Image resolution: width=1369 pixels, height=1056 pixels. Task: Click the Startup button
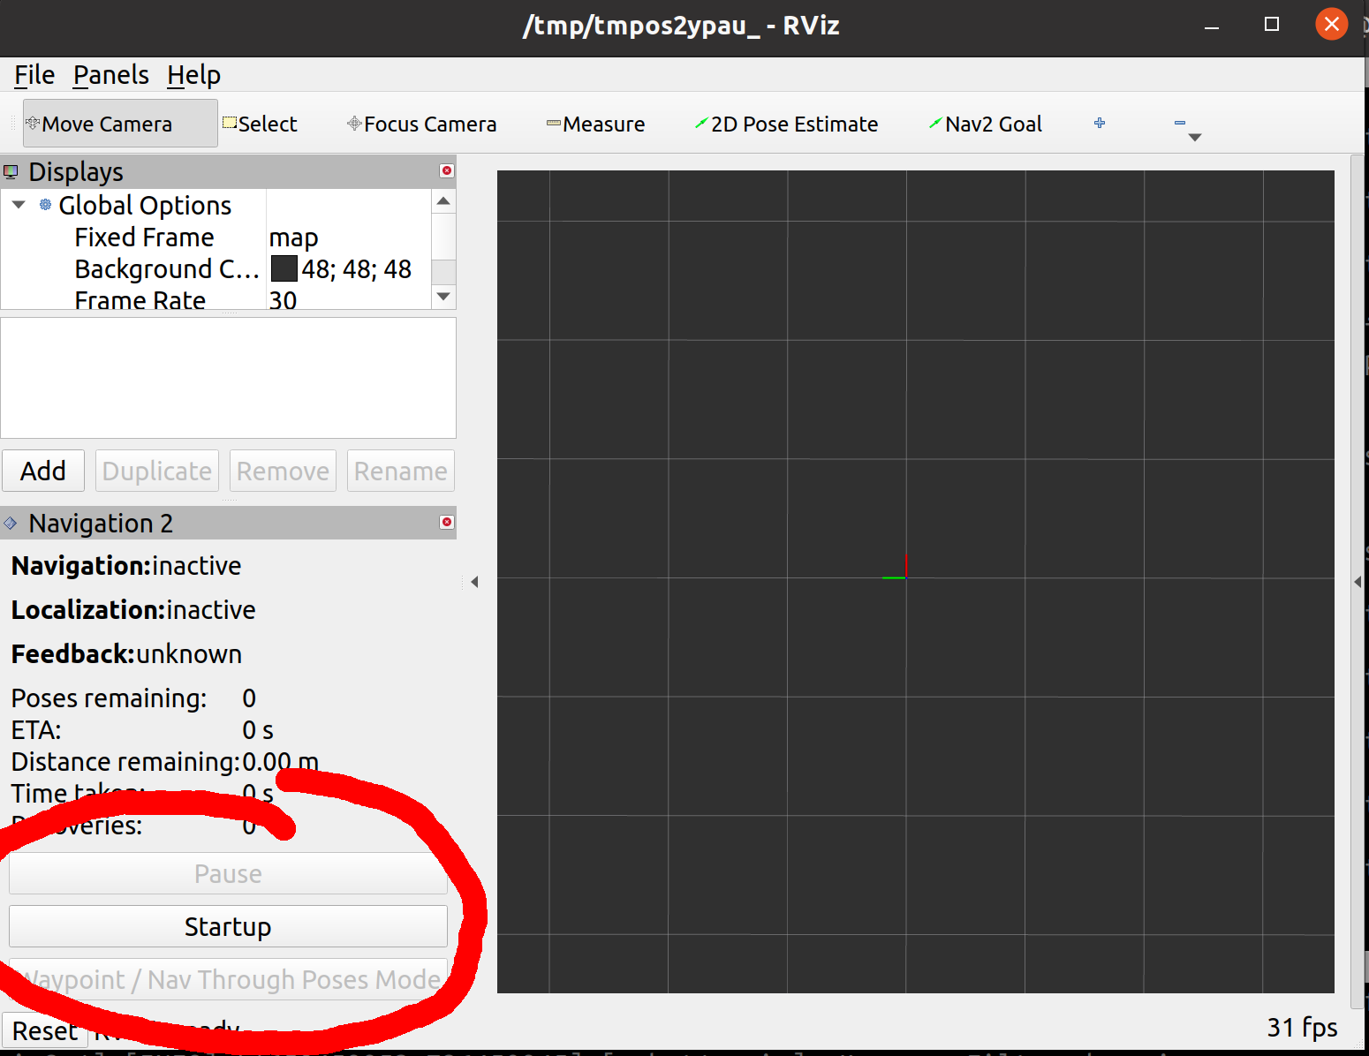tap(228, 926)
